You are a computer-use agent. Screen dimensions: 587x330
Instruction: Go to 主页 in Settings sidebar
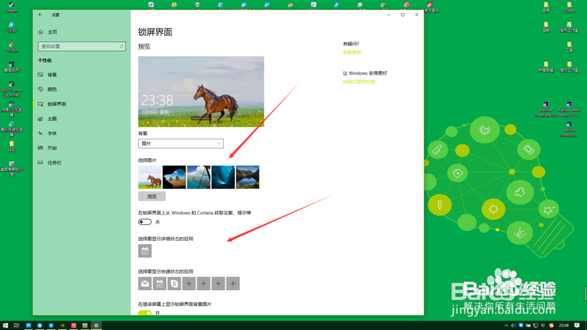point(52,32)
